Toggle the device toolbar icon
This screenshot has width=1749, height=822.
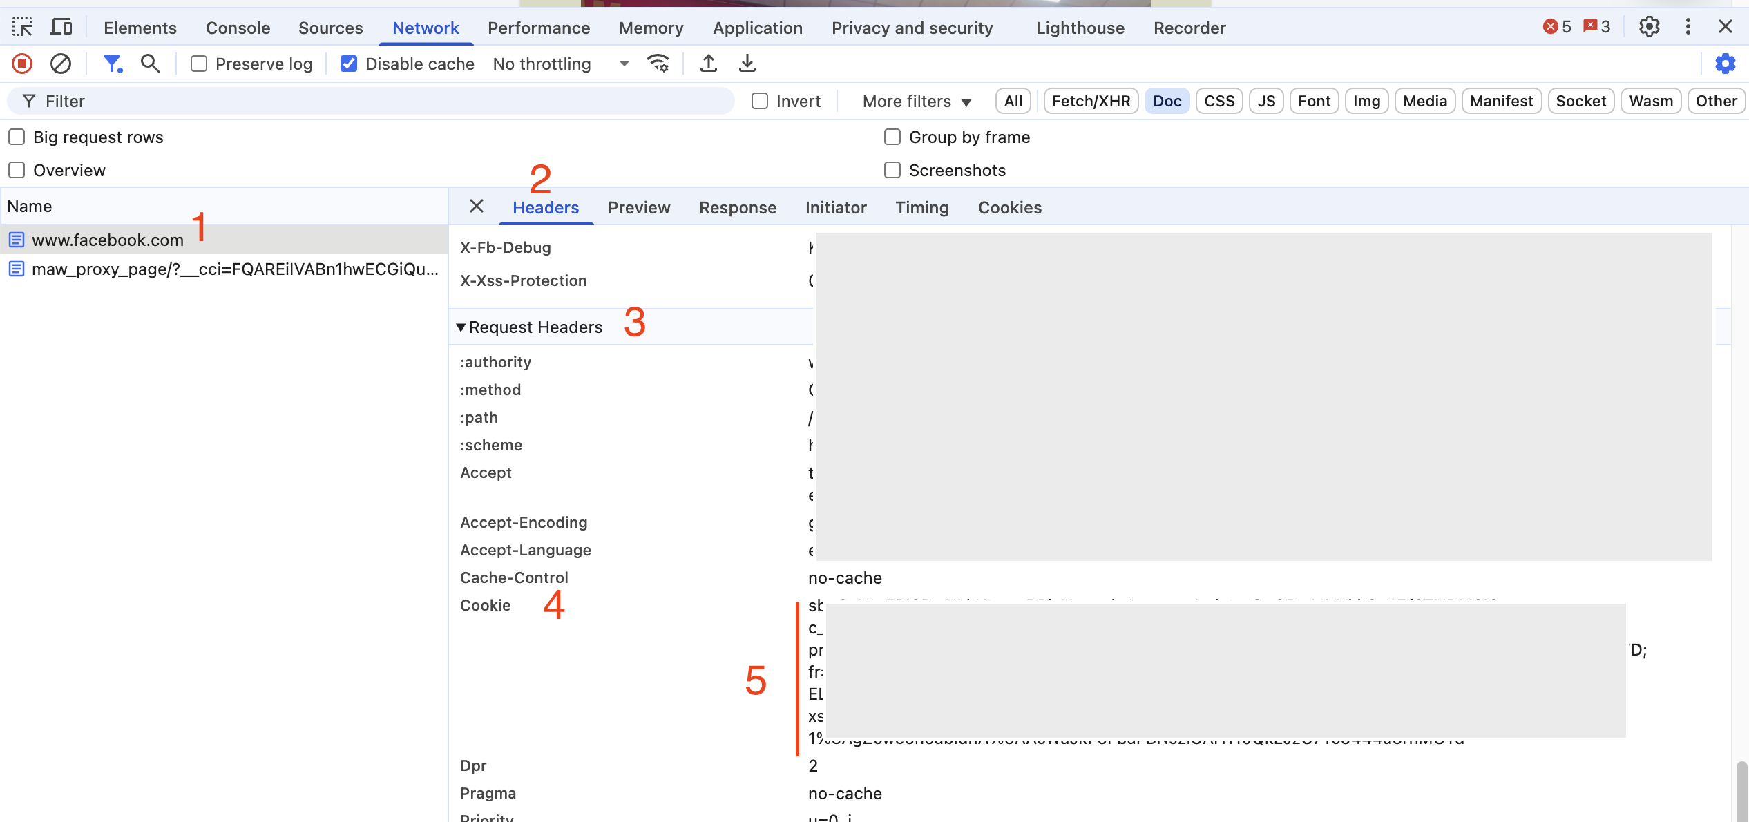[x=61, y=28]
